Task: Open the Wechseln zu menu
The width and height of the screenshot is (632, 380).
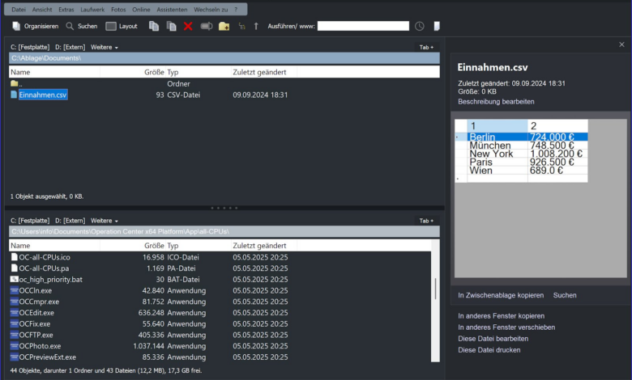Action: [x=211, y=9]
